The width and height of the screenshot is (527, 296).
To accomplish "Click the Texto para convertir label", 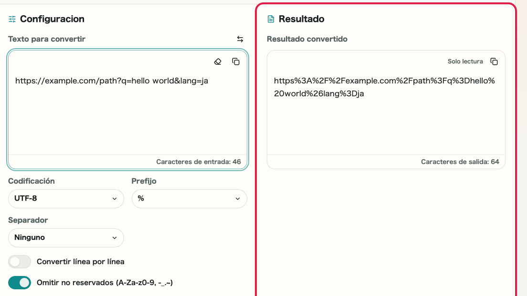I will 47,39.
